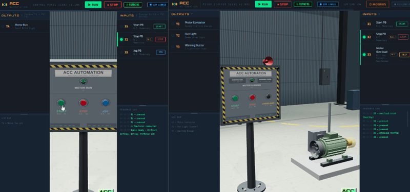410x192 pixels.
Task: Toggle the Y1 Motor Contactor output indicator
Action: [x=173, y=24]
